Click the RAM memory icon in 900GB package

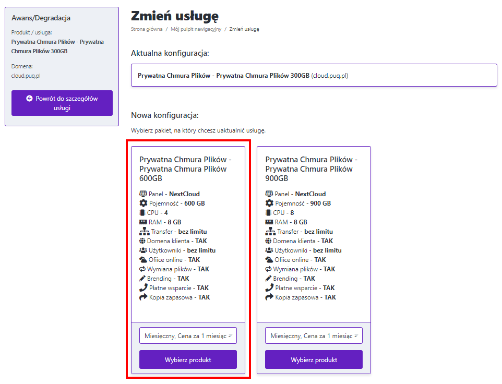[269, 222]
